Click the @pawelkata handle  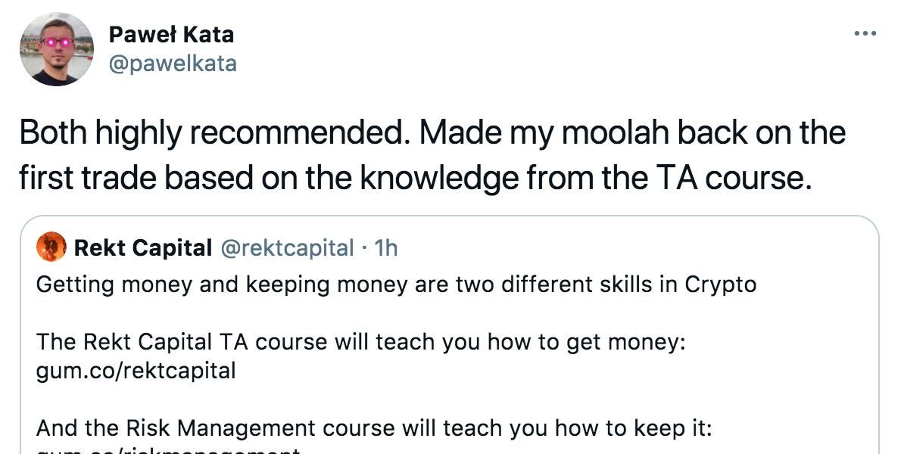pos(171,63)
